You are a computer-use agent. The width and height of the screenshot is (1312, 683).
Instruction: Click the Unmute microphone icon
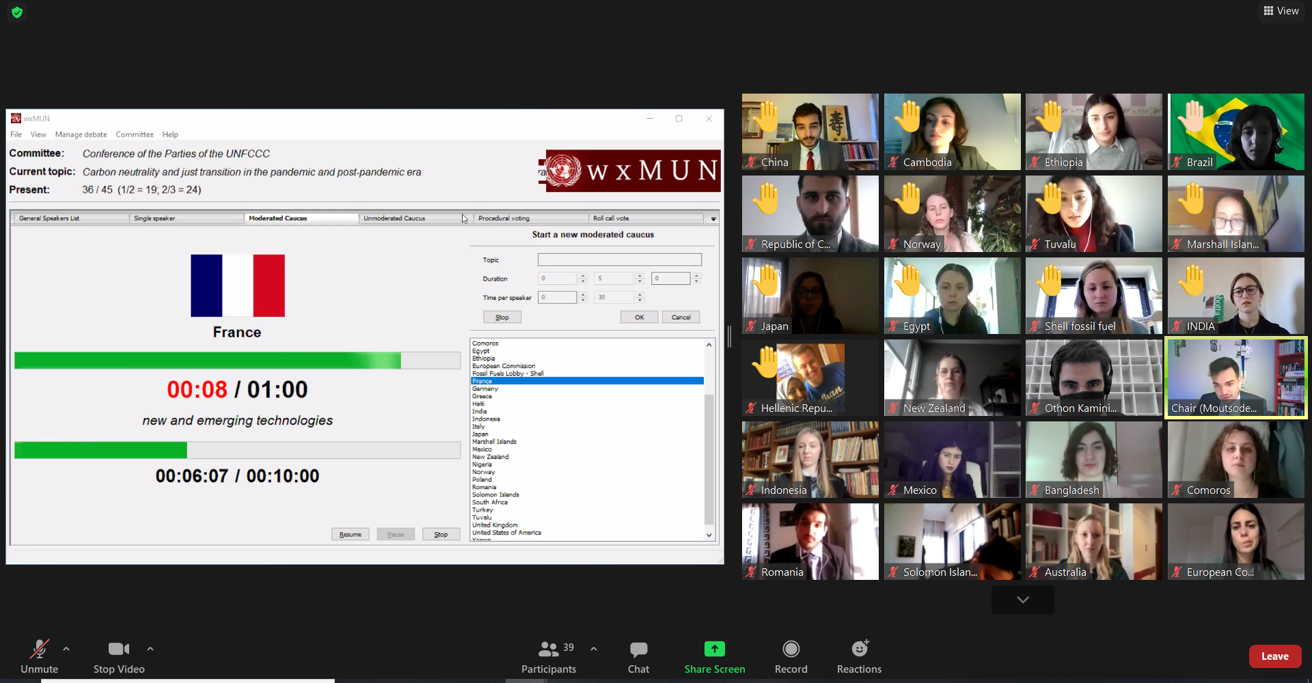[39, 649]
